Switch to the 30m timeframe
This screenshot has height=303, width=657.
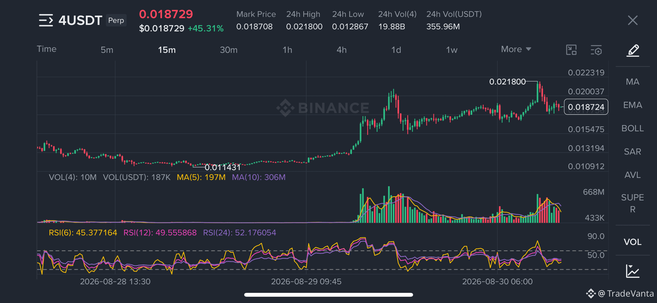point(228,50)
